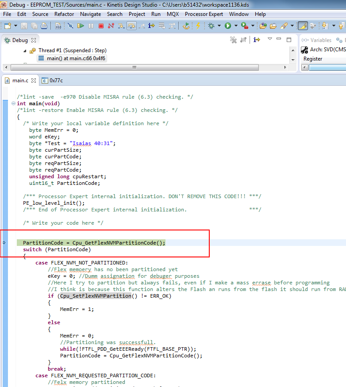
Task: Click the Restart debug icon
Action: (x=186, y=26)
